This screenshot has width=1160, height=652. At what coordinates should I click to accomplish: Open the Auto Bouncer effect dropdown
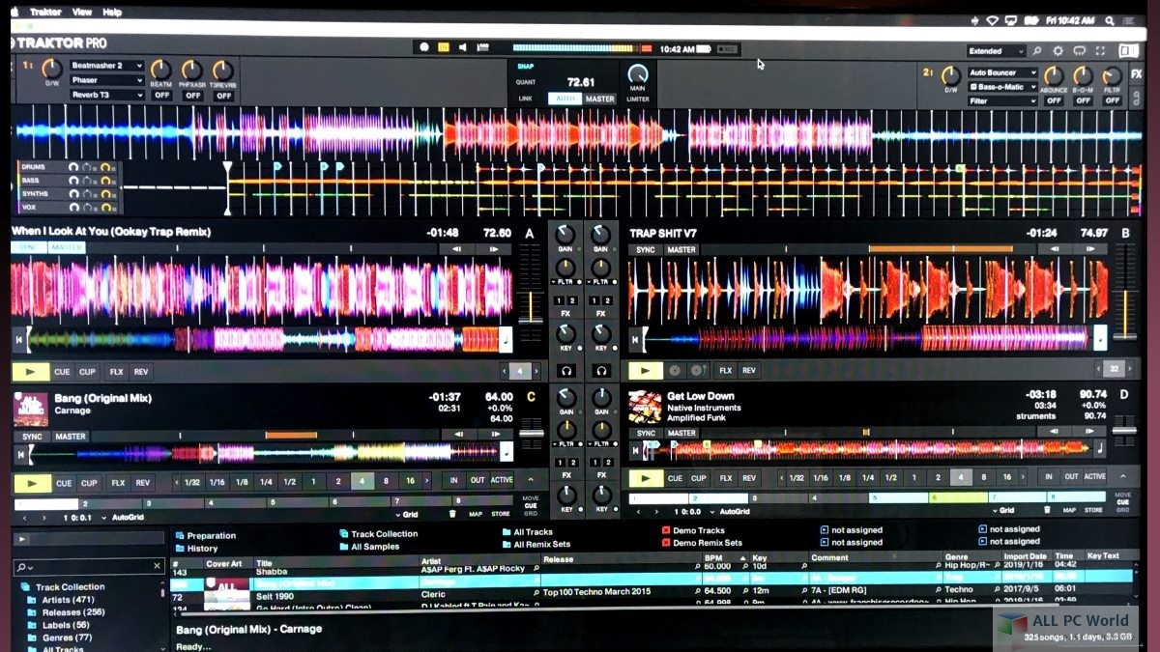pos(1002,72)
